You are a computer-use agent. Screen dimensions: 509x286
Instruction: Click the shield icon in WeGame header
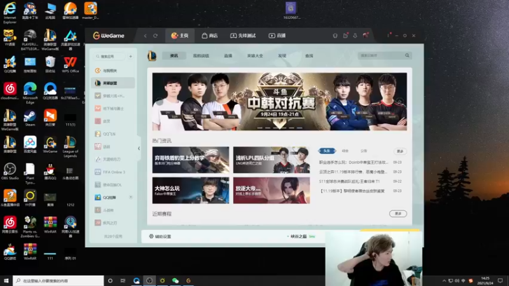(335, 36)
